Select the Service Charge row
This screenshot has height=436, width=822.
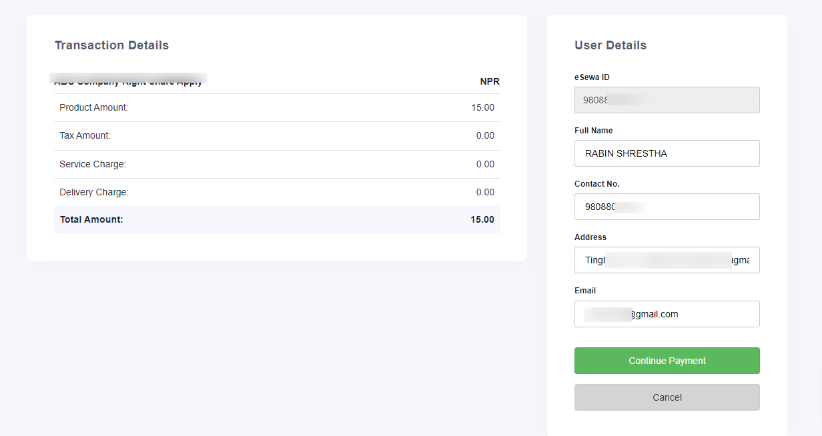[x=276, y=164]
